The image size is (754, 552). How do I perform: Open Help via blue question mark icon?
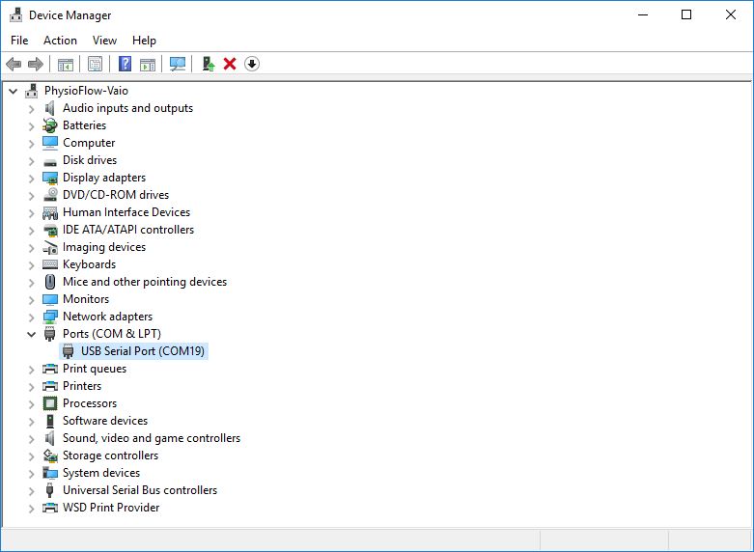click(x=125, y=64)
